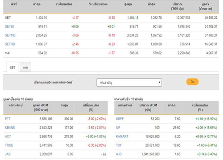Select SET value 49,506.22
Screen dimensions: 223x160
coord(211,18)
